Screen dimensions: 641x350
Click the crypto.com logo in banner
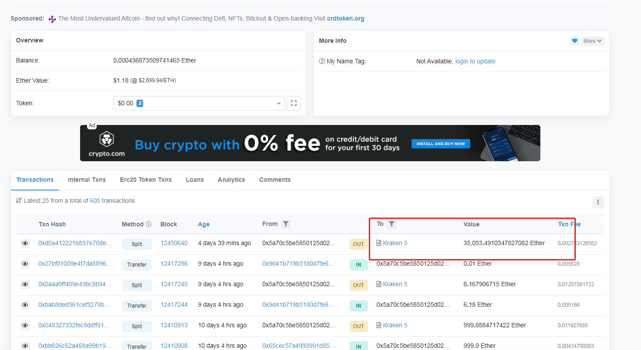coord(106,144)
